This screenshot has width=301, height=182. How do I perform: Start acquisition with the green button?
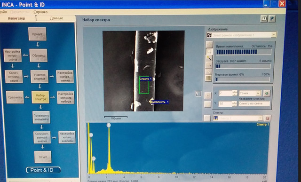[x=267, y=93]
